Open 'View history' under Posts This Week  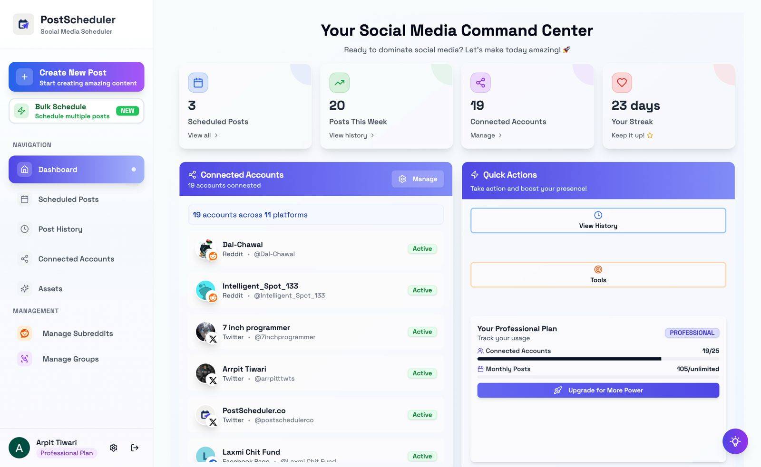(x=351, y=135)
